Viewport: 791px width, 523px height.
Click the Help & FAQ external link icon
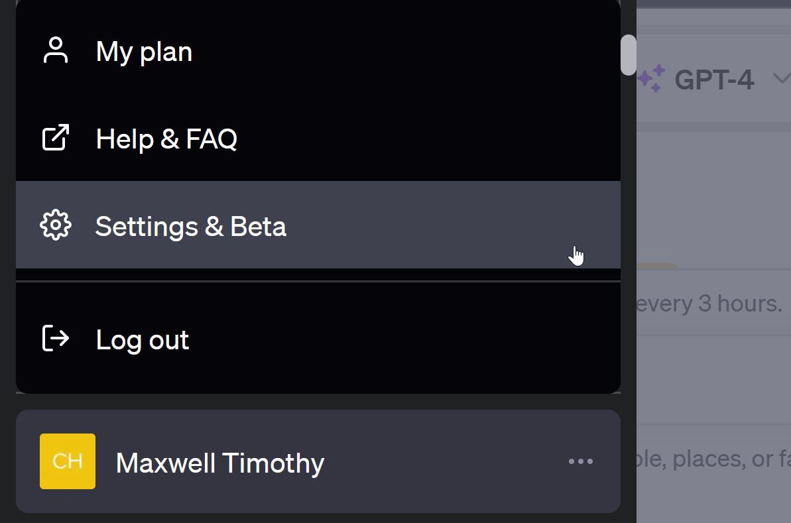56,138
